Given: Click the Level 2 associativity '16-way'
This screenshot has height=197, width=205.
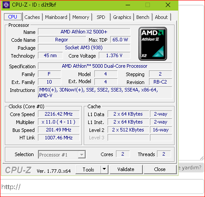Looking at the screenshot, I should click(x=161, y=130).
